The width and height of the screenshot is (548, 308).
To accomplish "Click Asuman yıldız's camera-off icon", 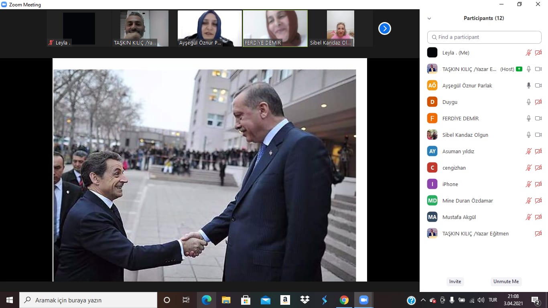I will [538, 151].
